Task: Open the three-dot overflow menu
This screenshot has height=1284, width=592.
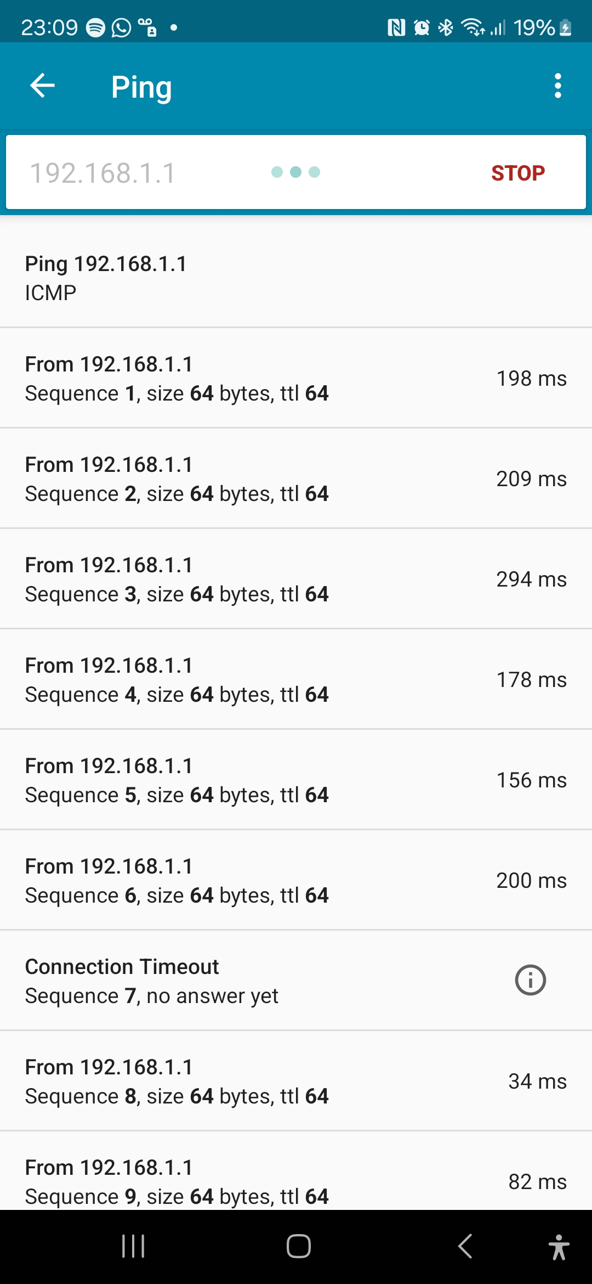Action: (x=557, y=86)
